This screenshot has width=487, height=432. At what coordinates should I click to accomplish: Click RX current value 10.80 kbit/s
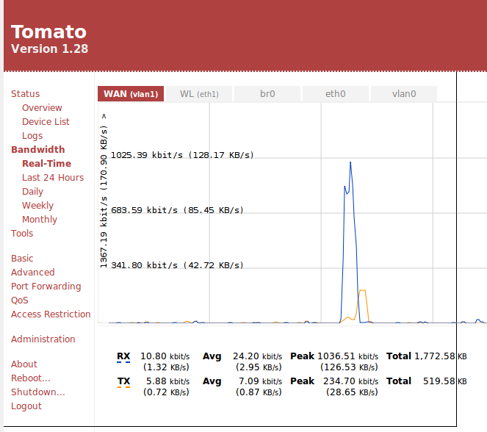[165, 356]
